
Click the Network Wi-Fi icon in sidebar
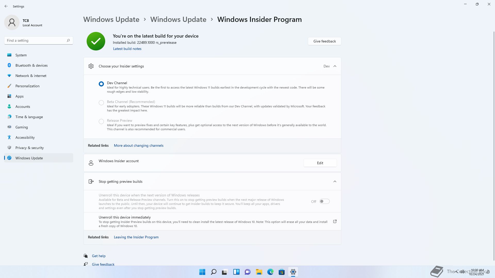pyautogui.click(x=9, y=75)
